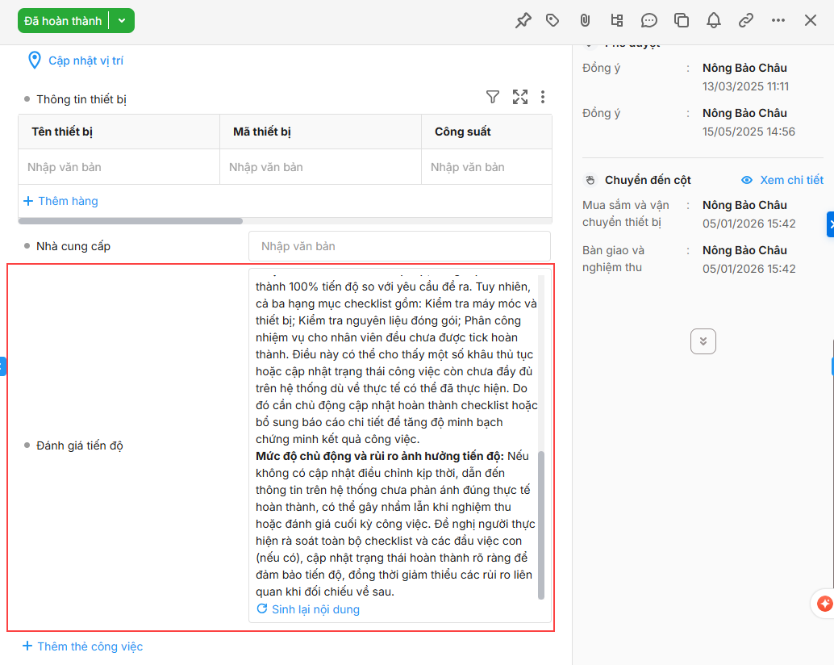Expand the device table to fullscreen
This screenshot has width=834, height=665.
tap(520, 97)
